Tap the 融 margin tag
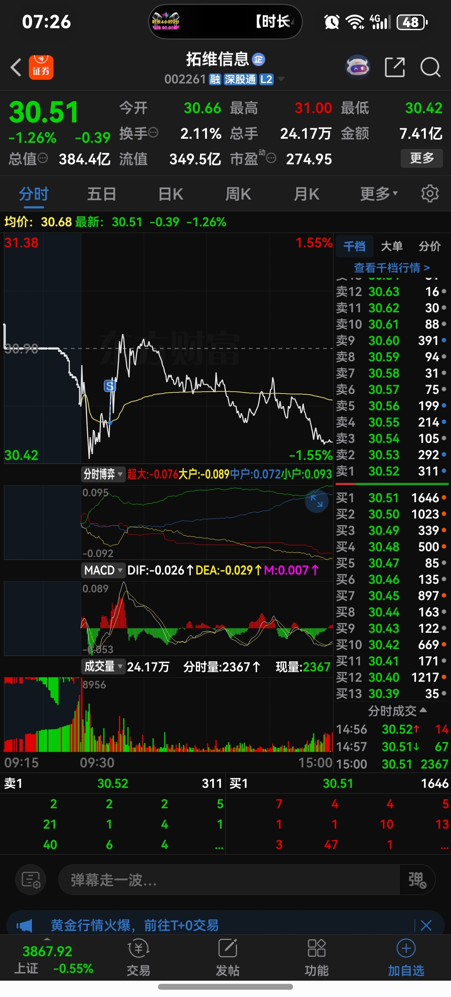Screen dimensions: 451x997 [x=215, y=79]
